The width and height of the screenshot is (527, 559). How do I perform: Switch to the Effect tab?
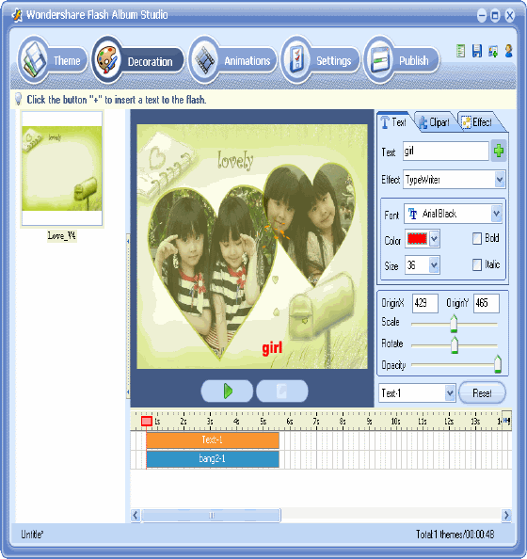pyautogui.click(x=478, y=122)
